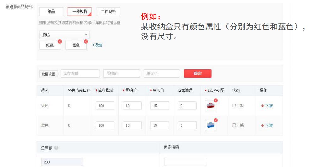Click the 蓝色 row label in table
This screenshot has width=311, height=167.
point(45,125)
